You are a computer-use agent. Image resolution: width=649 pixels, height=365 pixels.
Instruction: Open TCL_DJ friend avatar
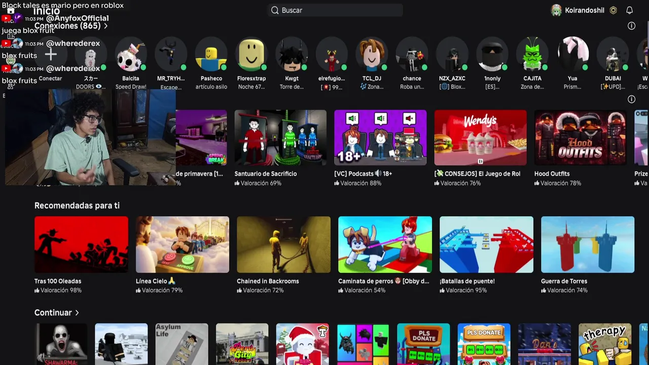point(372,54)
